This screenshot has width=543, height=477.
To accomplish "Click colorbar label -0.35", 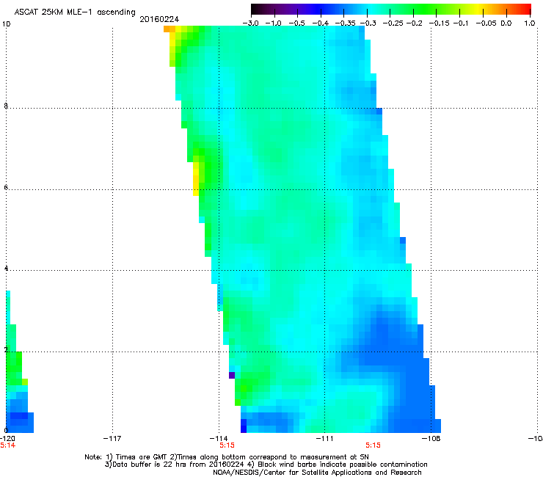I will pyautogui.click(x=346, y=23).
